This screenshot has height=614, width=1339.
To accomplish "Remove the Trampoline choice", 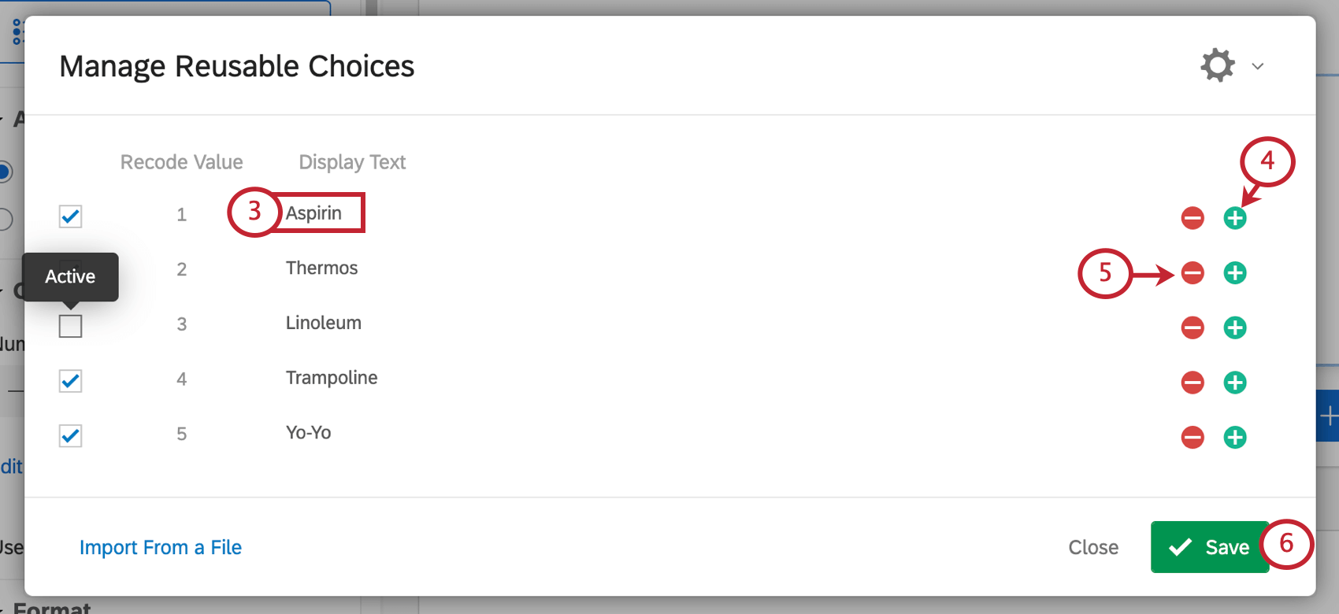I will pos(1192,383).
